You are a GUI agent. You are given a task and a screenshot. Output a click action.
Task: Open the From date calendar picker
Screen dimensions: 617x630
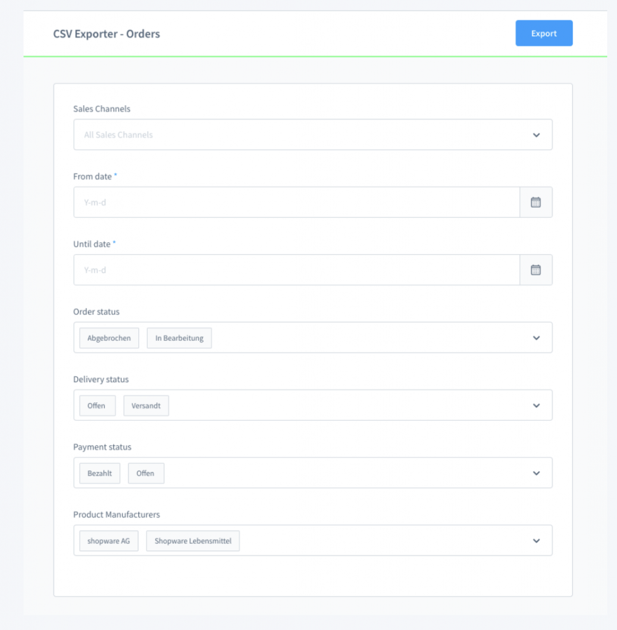536,202
